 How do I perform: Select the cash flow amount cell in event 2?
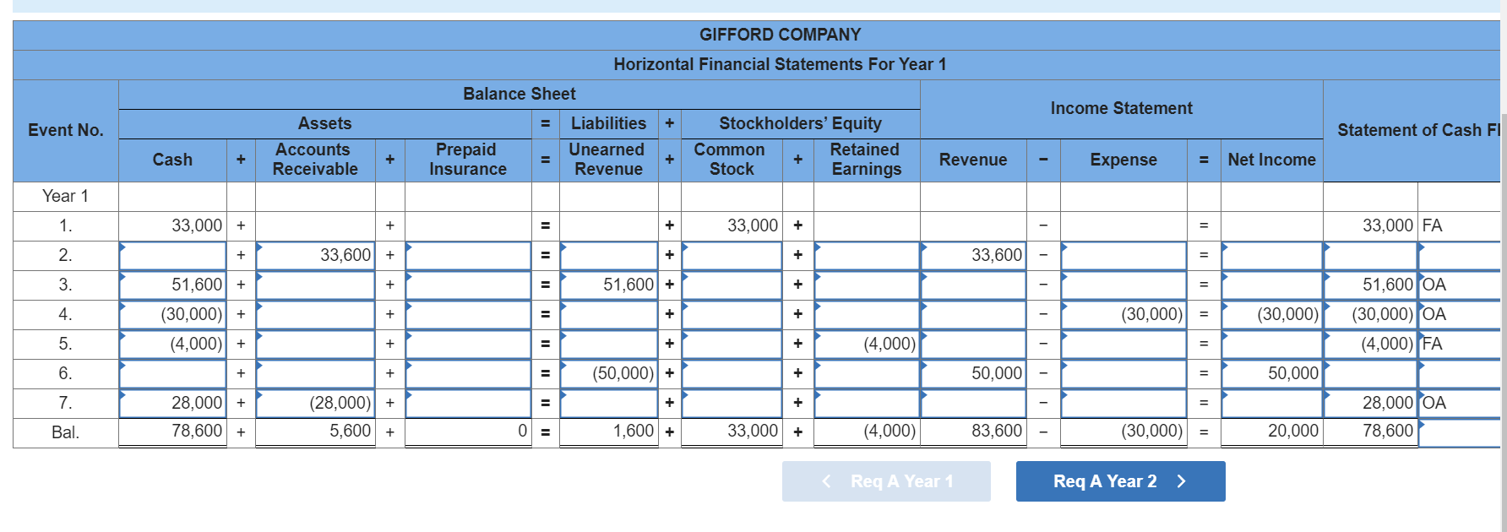tap(1370, 255)
